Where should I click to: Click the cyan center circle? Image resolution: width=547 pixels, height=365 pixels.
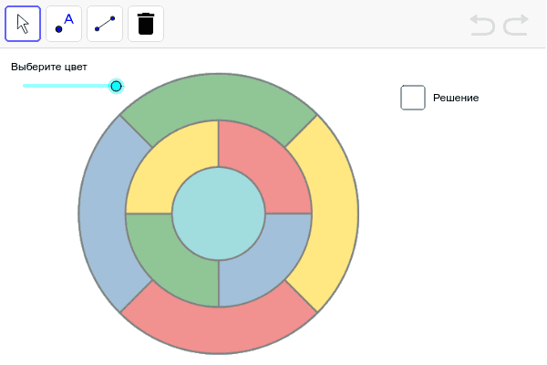coord(219,214)
